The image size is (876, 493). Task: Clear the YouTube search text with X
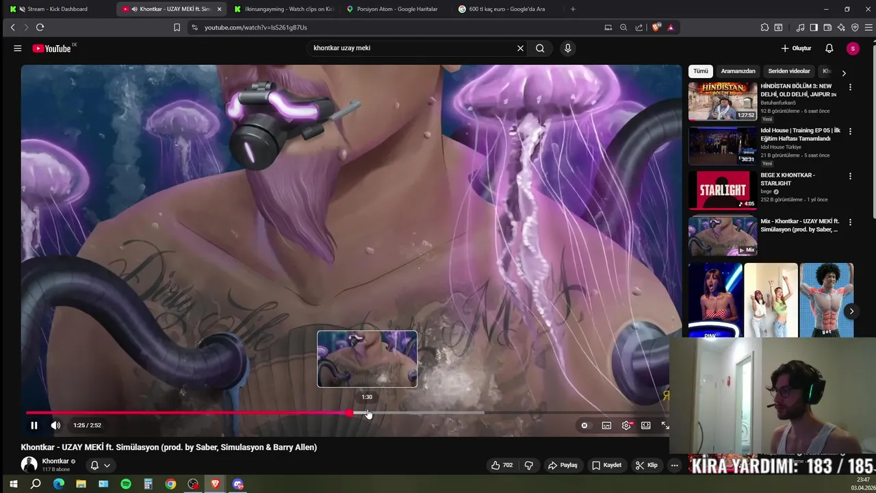coord(520,48)
